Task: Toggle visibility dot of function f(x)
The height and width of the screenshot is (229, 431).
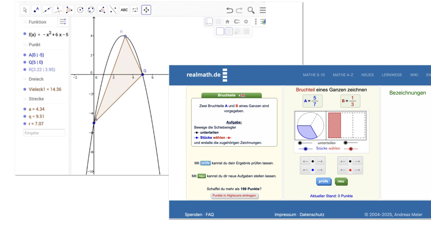Action: point(25,34)
